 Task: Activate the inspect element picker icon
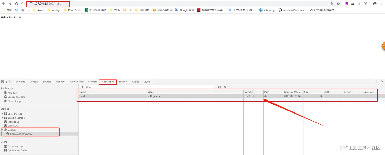[3, 82]
